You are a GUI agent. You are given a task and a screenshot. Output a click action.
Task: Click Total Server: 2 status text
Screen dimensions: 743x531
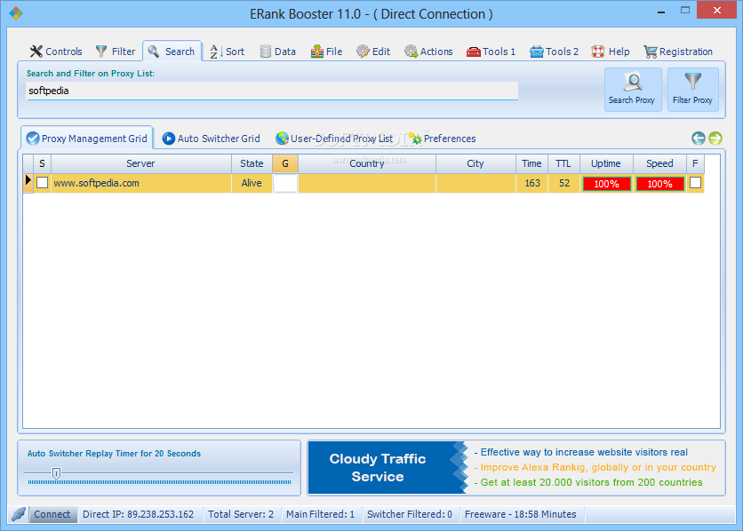(x=241, y=514)
